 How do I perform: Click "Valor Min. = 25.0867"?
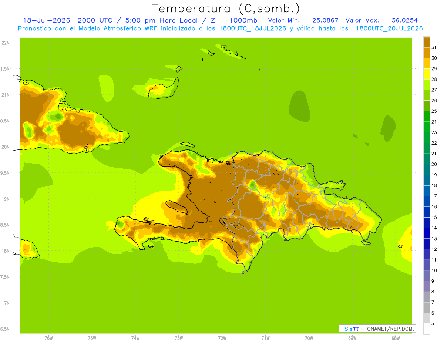click(x=303, y=20)
